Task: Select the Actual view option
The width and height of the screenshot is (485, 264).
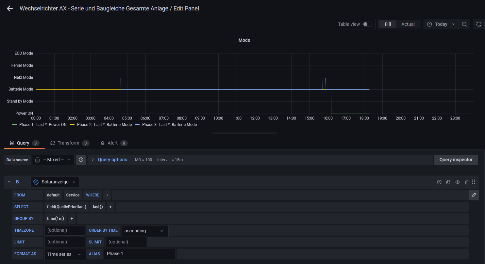Action: [408, 24]
